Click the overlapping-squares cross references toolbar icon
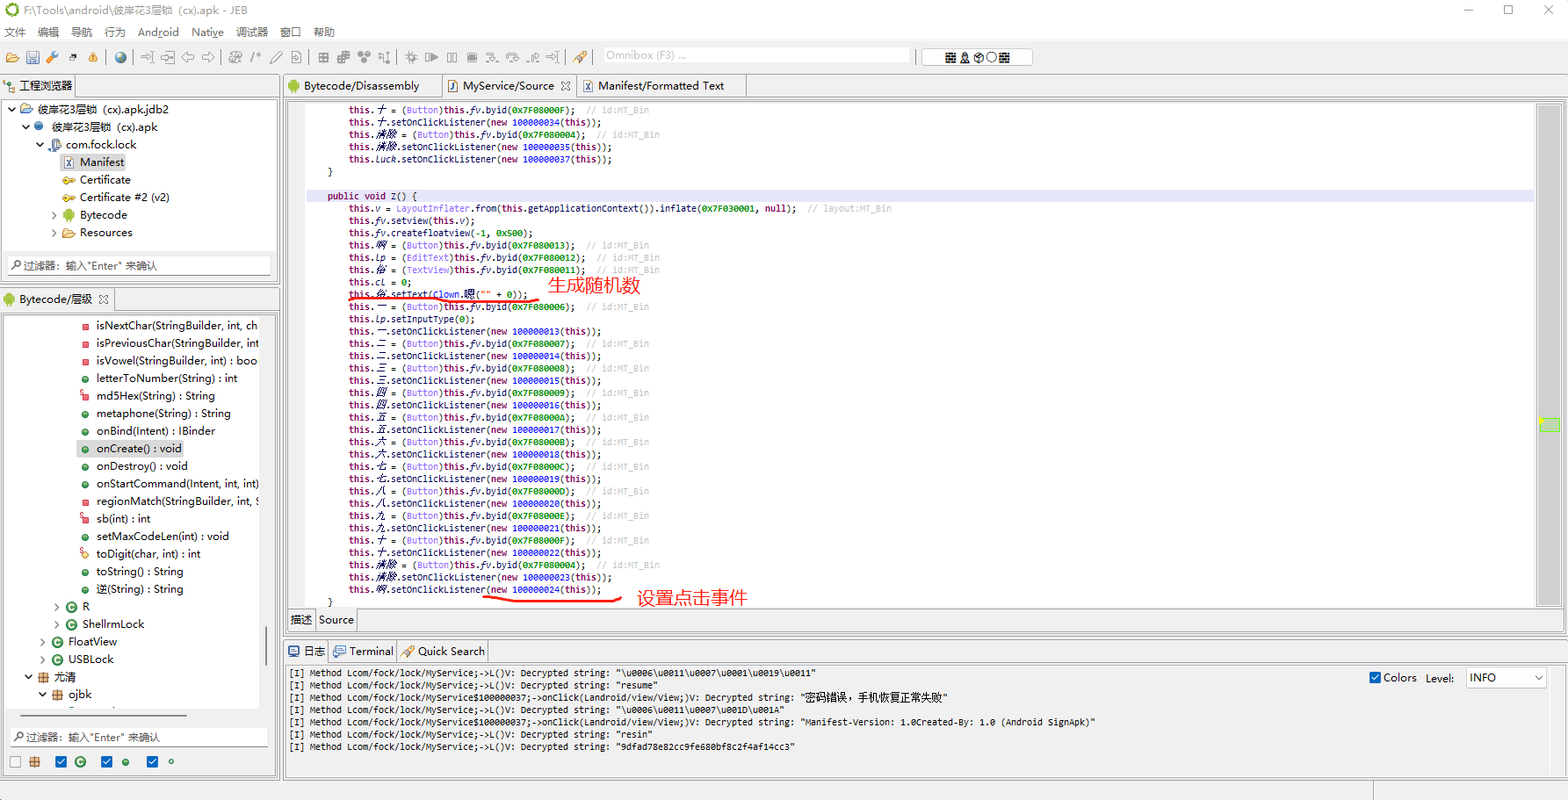 pyautogui.click(x=343, y=57)
